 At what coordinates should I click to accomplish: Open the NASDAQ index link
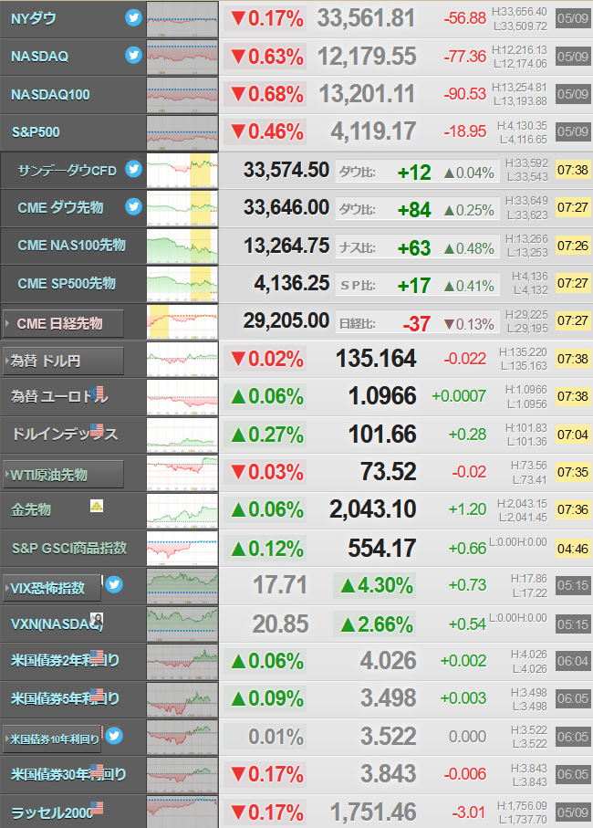(39, 57)
